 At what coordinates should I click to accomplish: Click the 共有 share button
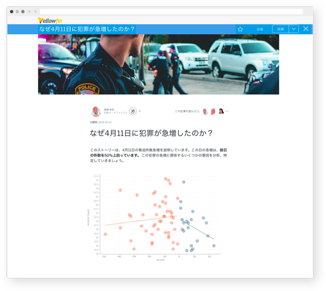(260, 29)
